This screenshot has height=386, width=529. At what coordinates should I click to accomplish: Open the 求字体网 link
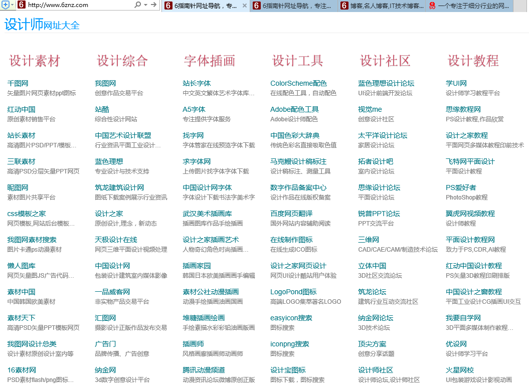click(197, 161)
